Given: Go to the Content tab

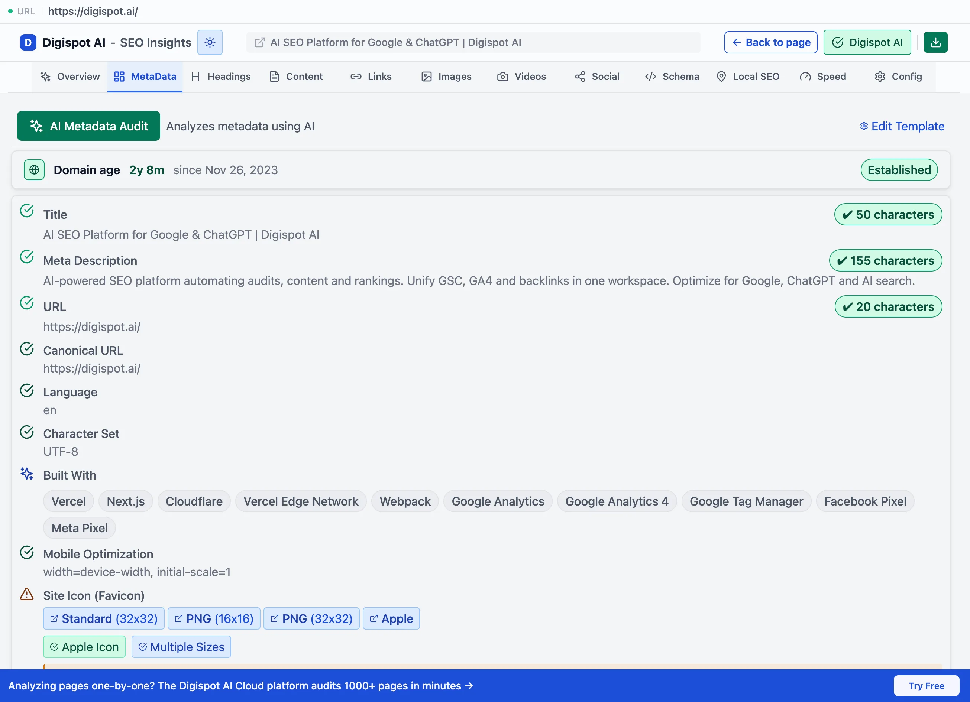Looking at the screenshot, I should [x=296, y=77].
